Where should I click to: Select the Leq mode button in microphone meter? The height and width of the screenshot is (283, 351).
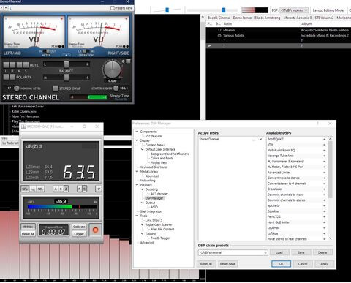pyautogui.click(x=33, y=189)
